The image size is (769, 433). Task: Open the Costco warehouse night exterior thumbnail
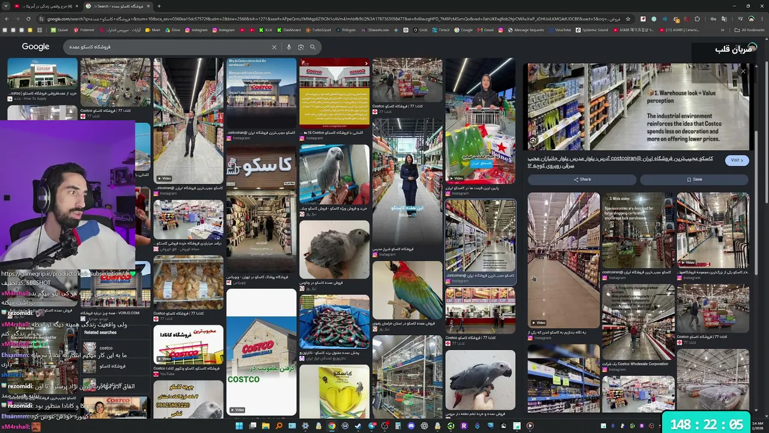261,93
